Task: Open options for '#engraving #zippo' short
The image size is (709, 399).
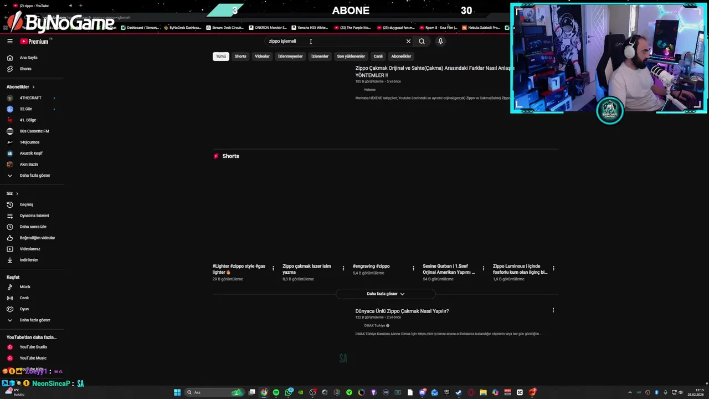Action: coord(413,268)
